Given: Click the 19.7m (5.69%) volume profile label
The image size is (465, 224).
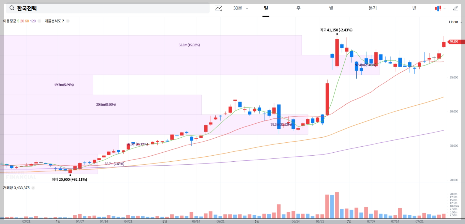Looking at the screenshot, I should 64,85.
